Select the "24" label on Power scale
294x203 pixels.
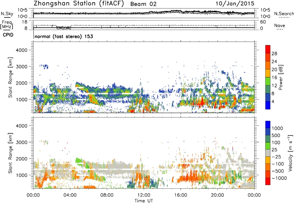274,62
